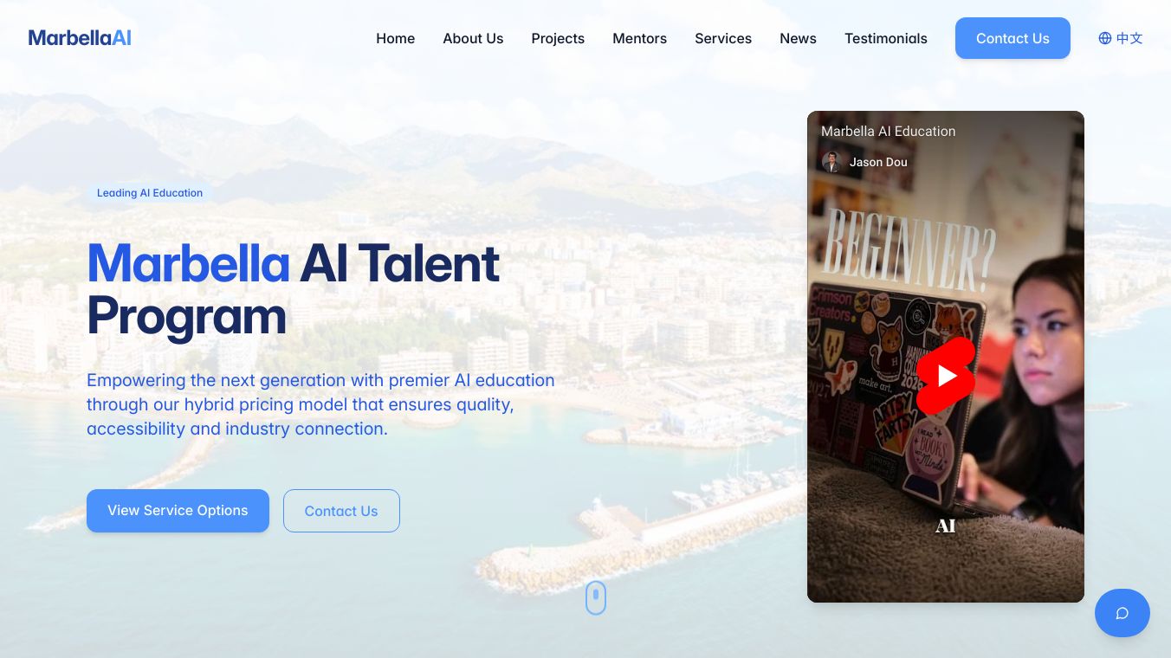Click Jason Dou's channel avatar
Image resolution: width=1171 pixels, height=658 pixels.
831,162
